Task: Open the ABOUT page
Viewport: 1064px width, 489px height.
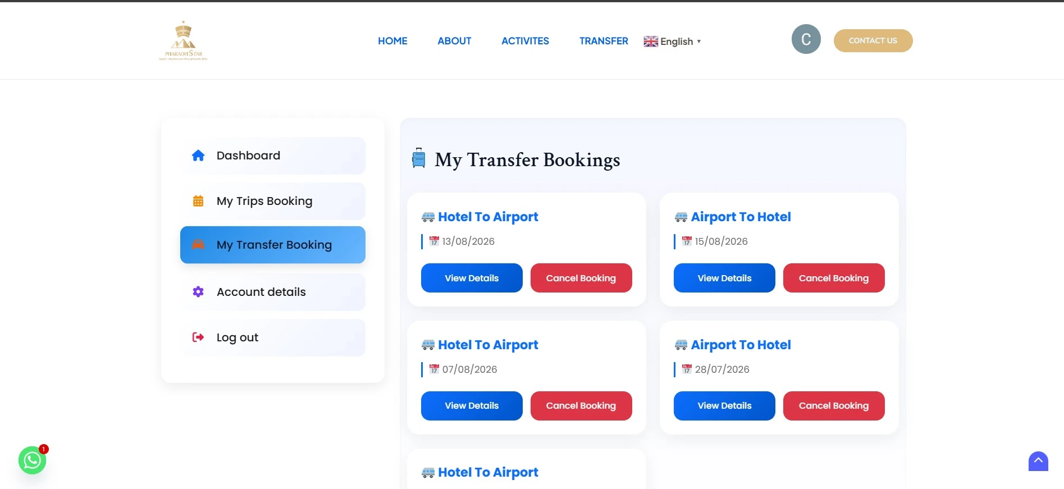Action: tap(454, 41)
